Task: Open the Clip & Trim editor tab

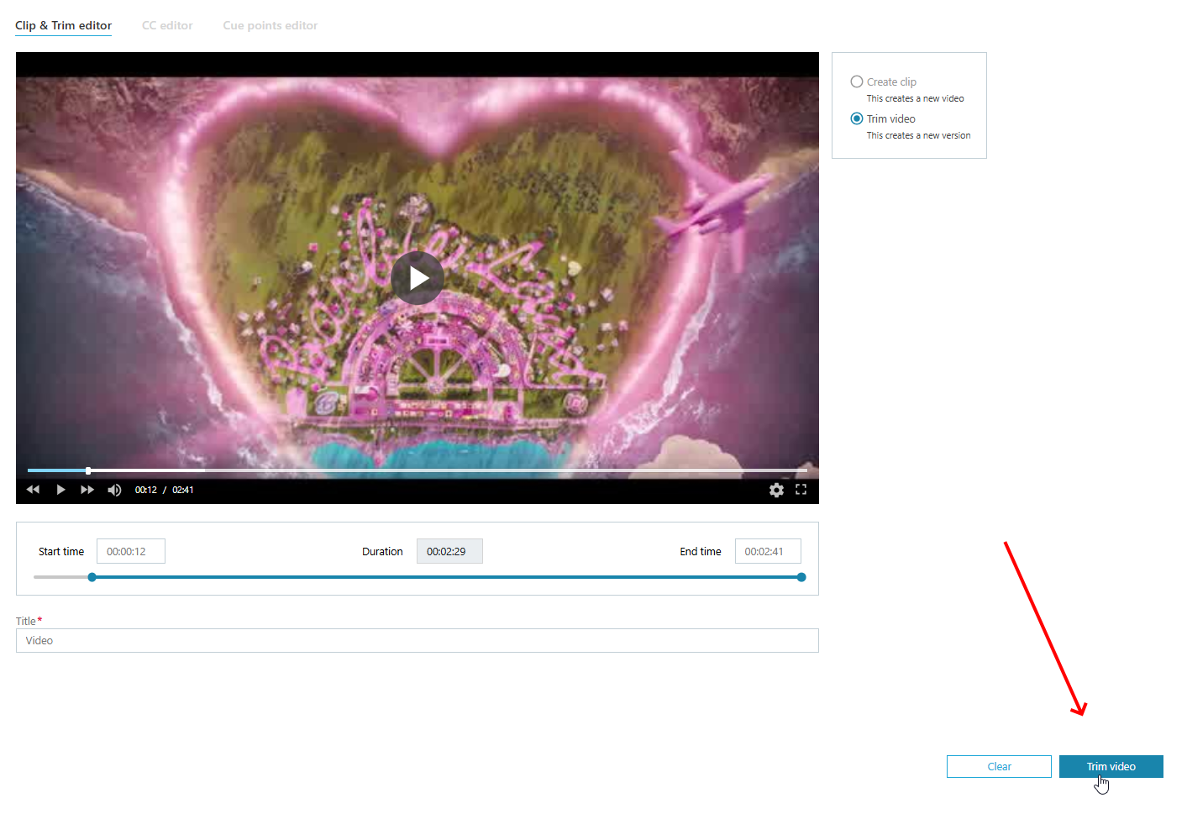Action: (63, 25)
